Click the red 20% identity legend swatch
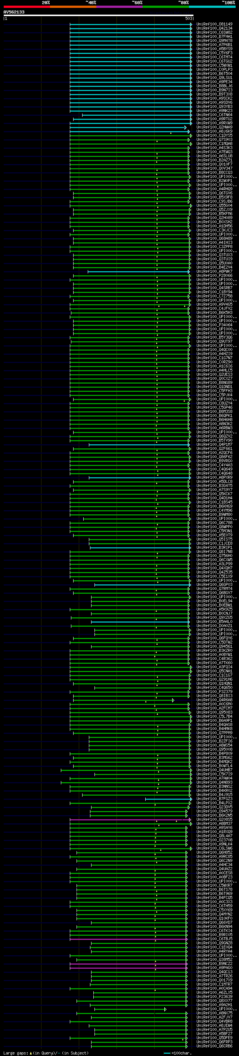 [x=27, y=7]
